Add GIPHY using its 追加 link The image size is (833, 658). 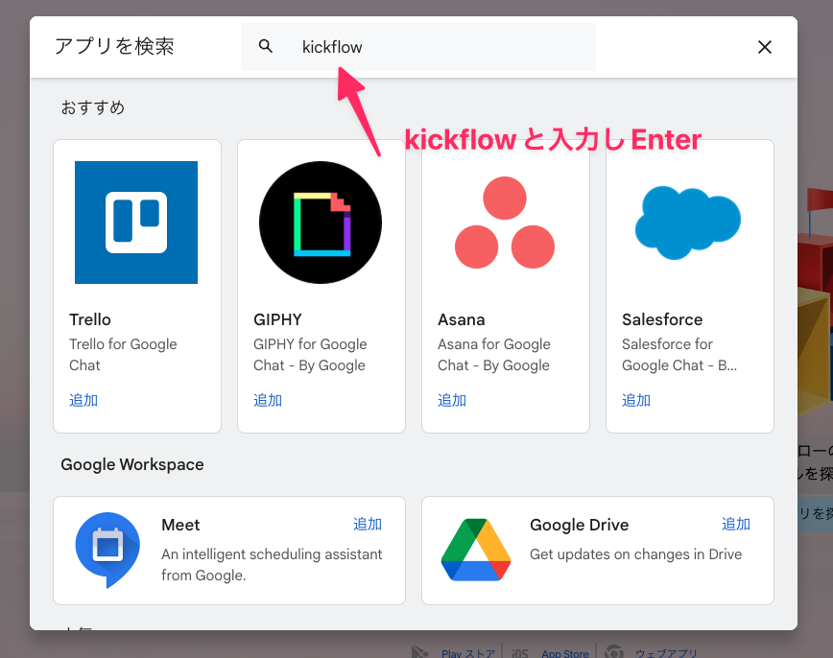pos(268,400)
